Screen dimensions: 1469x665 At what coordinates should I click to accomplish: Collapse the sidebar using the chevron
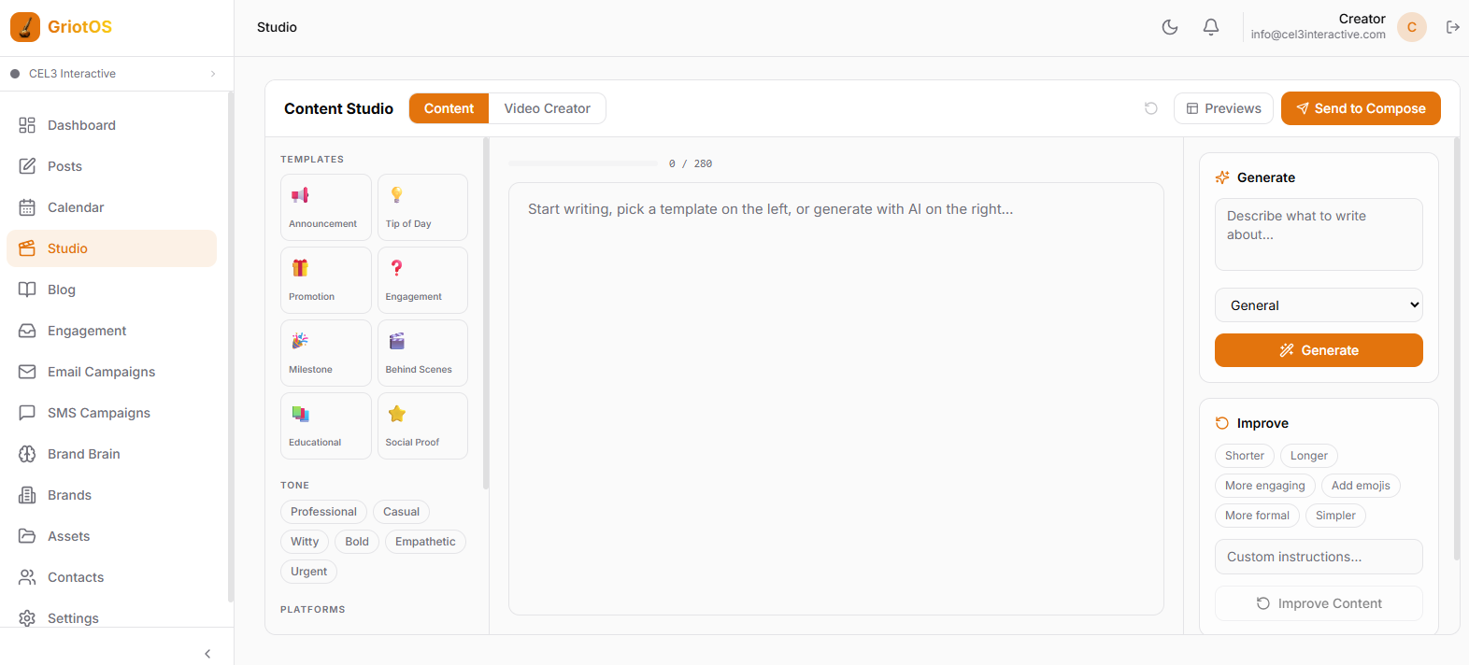pos(207,654)
